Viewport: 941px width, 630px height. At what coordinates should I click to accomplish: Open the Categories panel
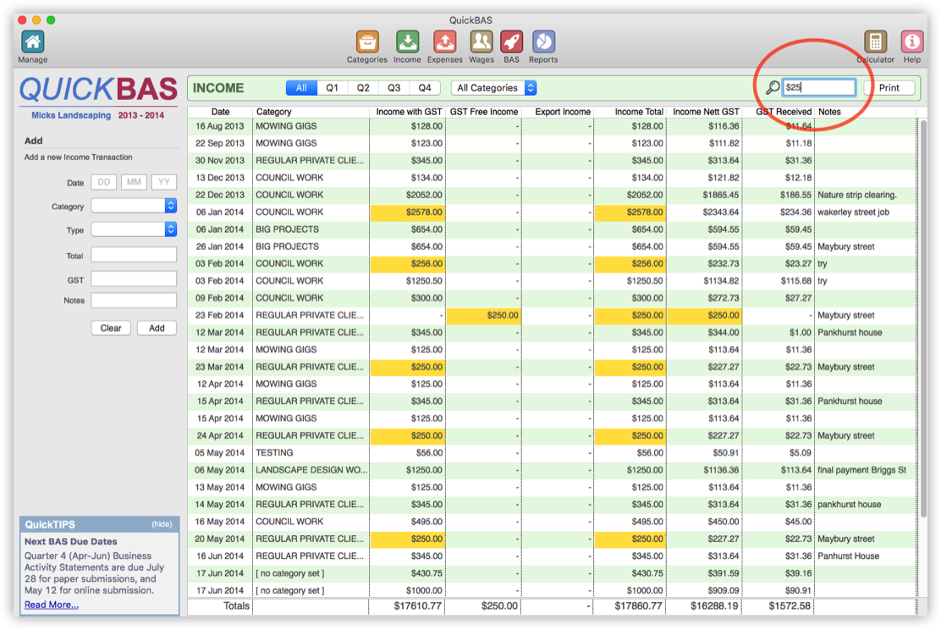(366, 41)
